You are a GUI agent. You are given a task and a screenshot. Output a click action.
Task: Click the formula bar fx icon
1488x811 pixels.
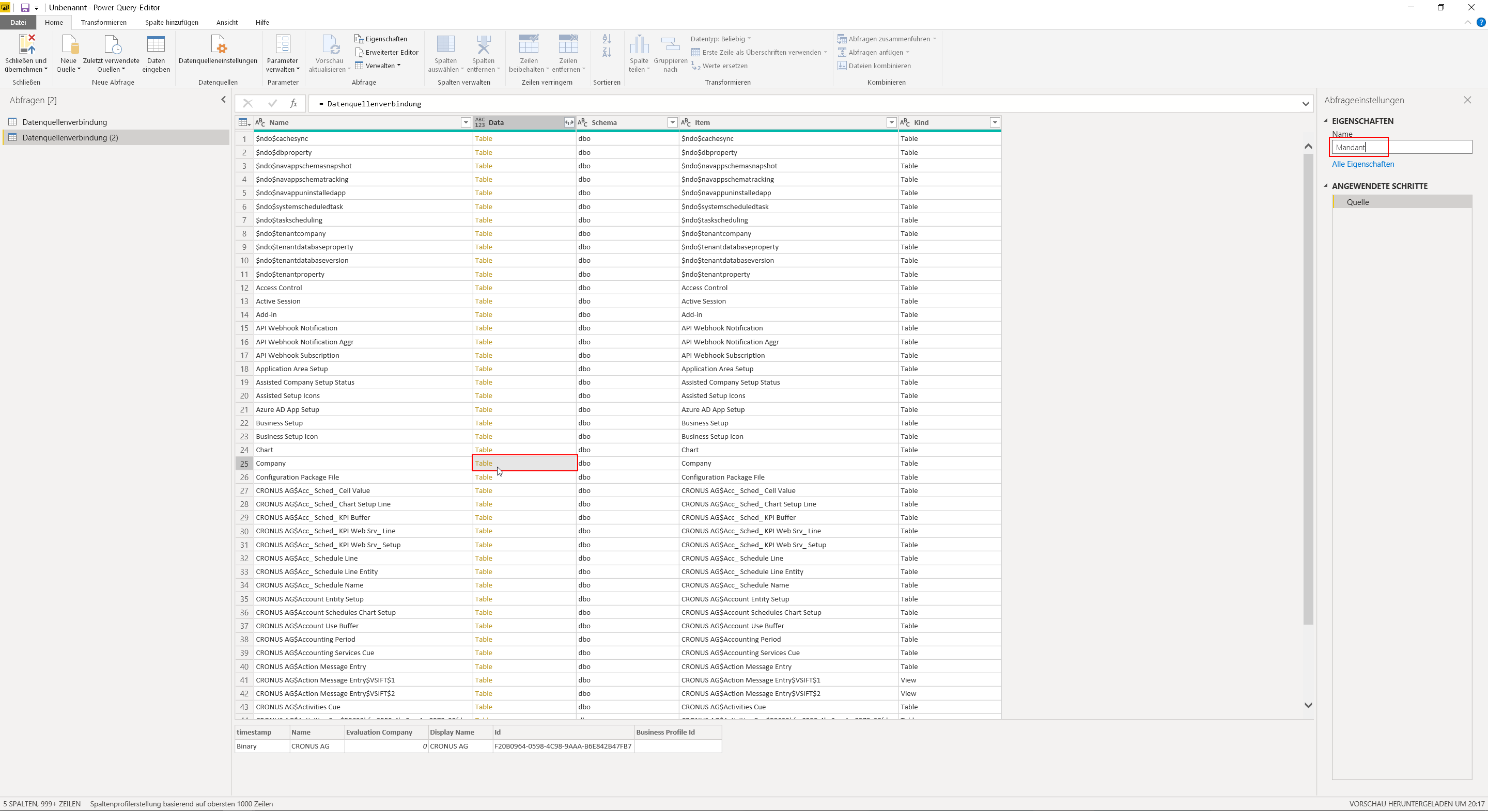click(293, 104)
